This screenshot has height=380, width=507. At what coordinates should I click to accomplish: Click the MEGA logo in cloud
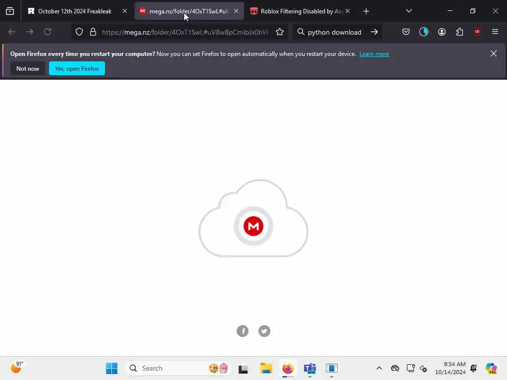pyautogui.click(x=253, y=226)
